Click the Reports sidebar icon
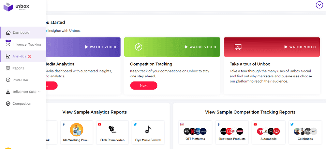 click(x=8, y=68)
